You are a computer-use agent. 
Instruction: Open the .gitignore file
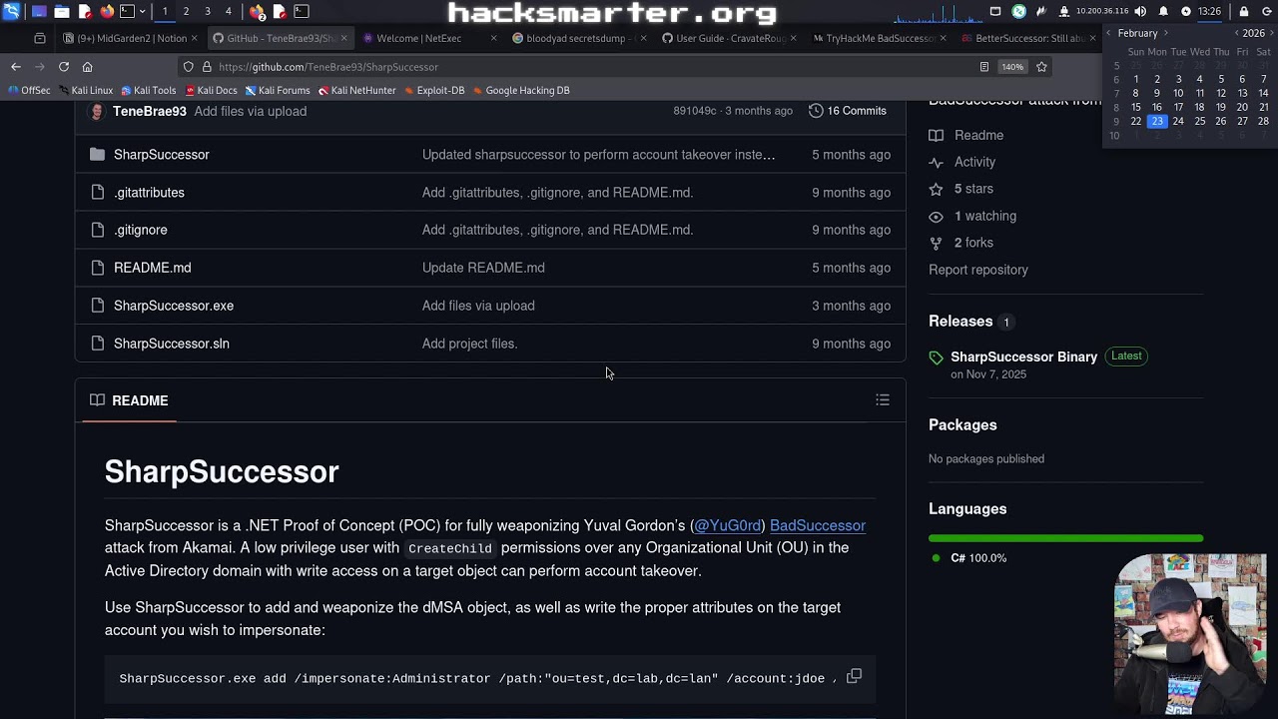pyautogui.click(x=141, y=230)
